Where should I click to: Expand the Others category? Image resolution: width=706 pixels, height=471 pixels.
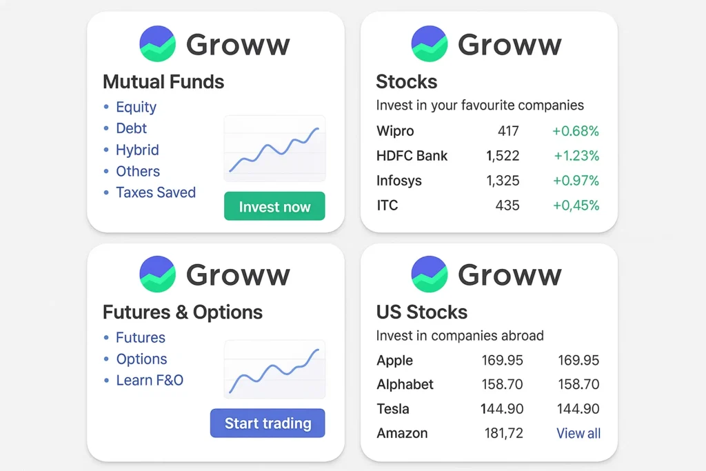(138, 172)
